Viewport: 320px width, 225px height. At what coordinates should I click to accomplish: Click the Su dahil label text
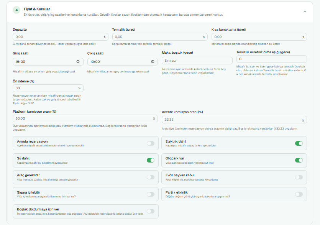pos(23,158)
